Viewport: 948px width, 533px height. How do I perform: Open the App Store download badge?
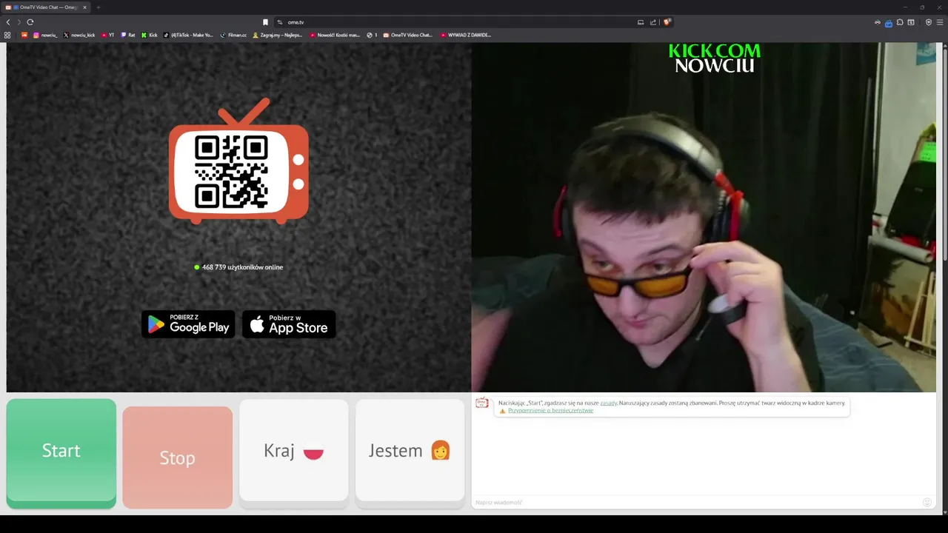[x=289, y=324]
